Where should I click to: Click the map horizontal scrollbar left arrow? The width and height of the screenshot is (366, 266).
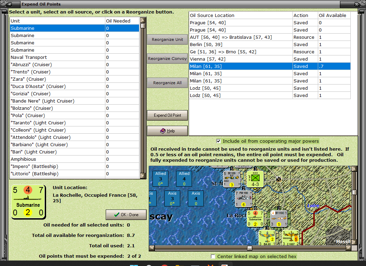coord(152,248)
